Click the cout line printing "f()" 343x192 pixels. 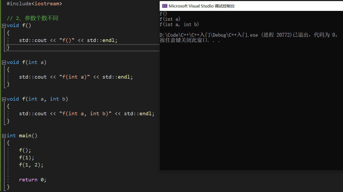(x=68, y=40)
